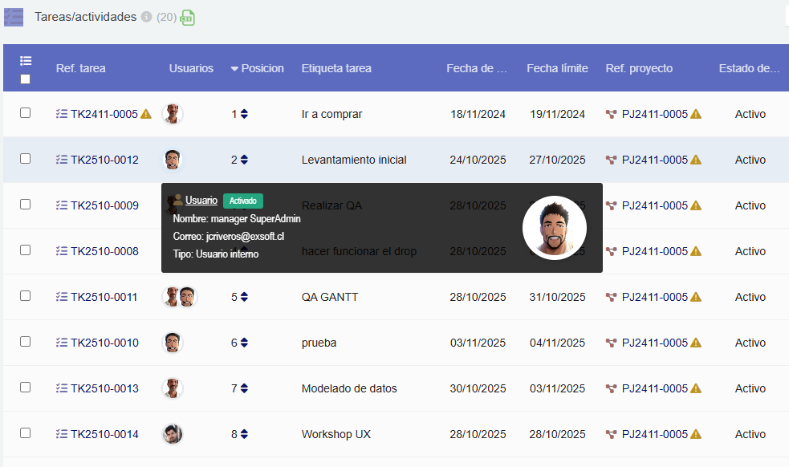Viewport: 789px width, 467px height.
Task: Change position arrows for QA GANTT row
Action: (244, 297)
